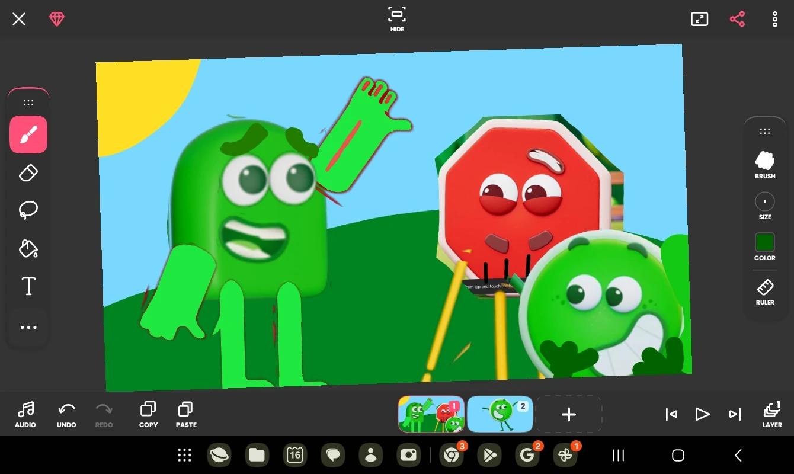Choose the Lasso selection tool

click(28, 210)
